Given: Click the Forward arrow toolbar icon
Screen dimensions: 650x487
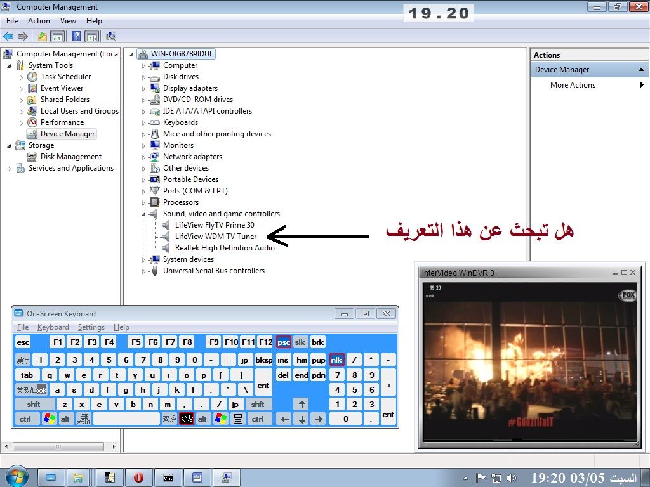Looking at the screenshot, I should (23, 36).
